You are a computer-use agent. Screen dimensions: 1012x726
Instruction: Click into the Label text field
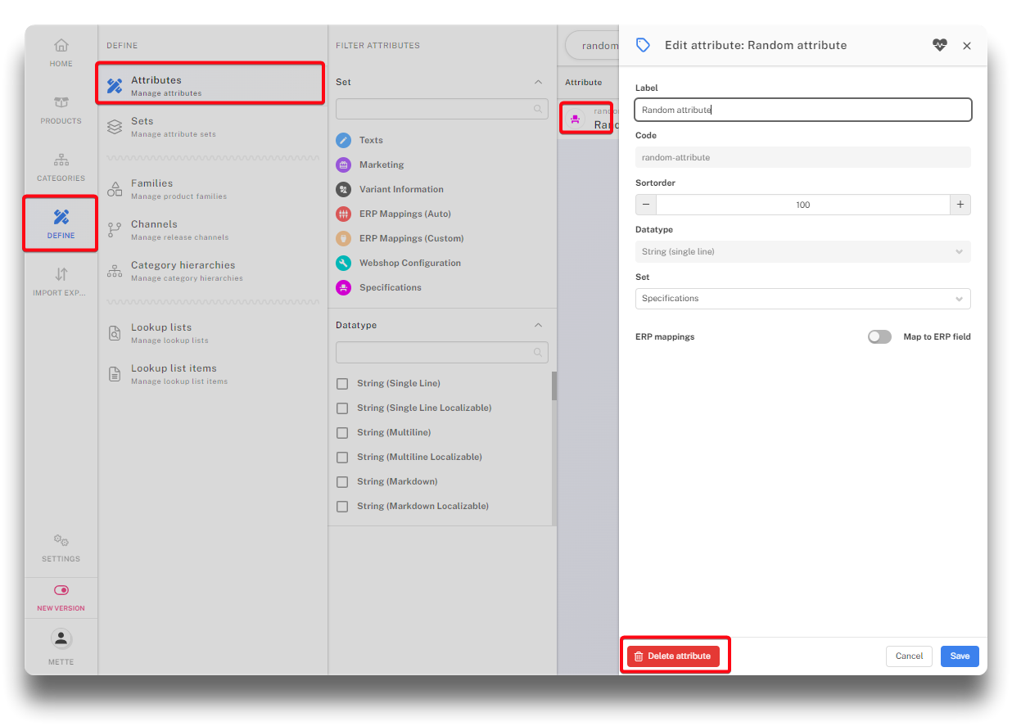click(802, 110)
